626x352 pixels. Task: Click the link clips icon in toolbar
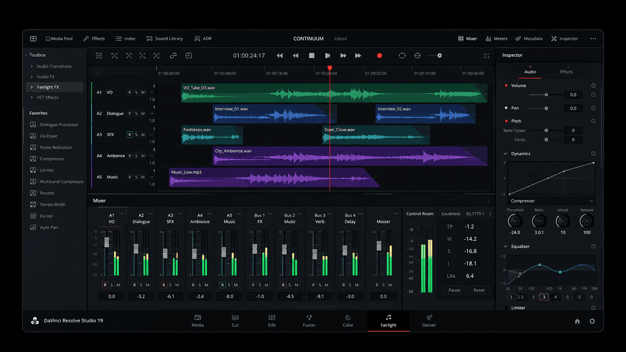click(173, 55)
